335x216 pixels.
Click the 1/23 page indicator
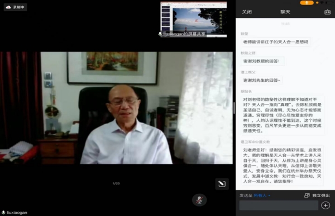coord(116,183)
